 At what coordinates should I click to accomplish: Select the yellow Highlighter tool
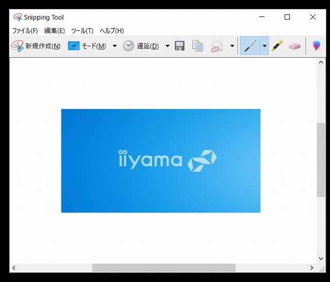tap(277, 46)
